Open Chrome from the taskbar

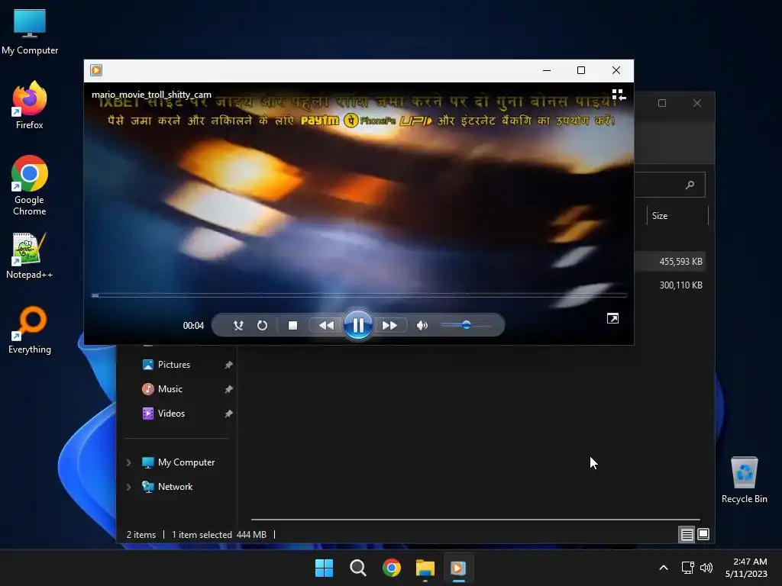point(392,568)
